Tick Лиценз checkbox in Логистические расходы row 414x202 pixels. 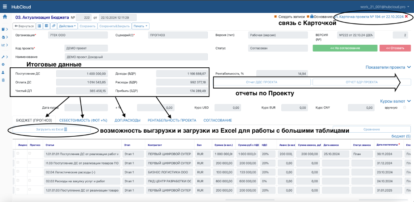[x=18, y=171]
